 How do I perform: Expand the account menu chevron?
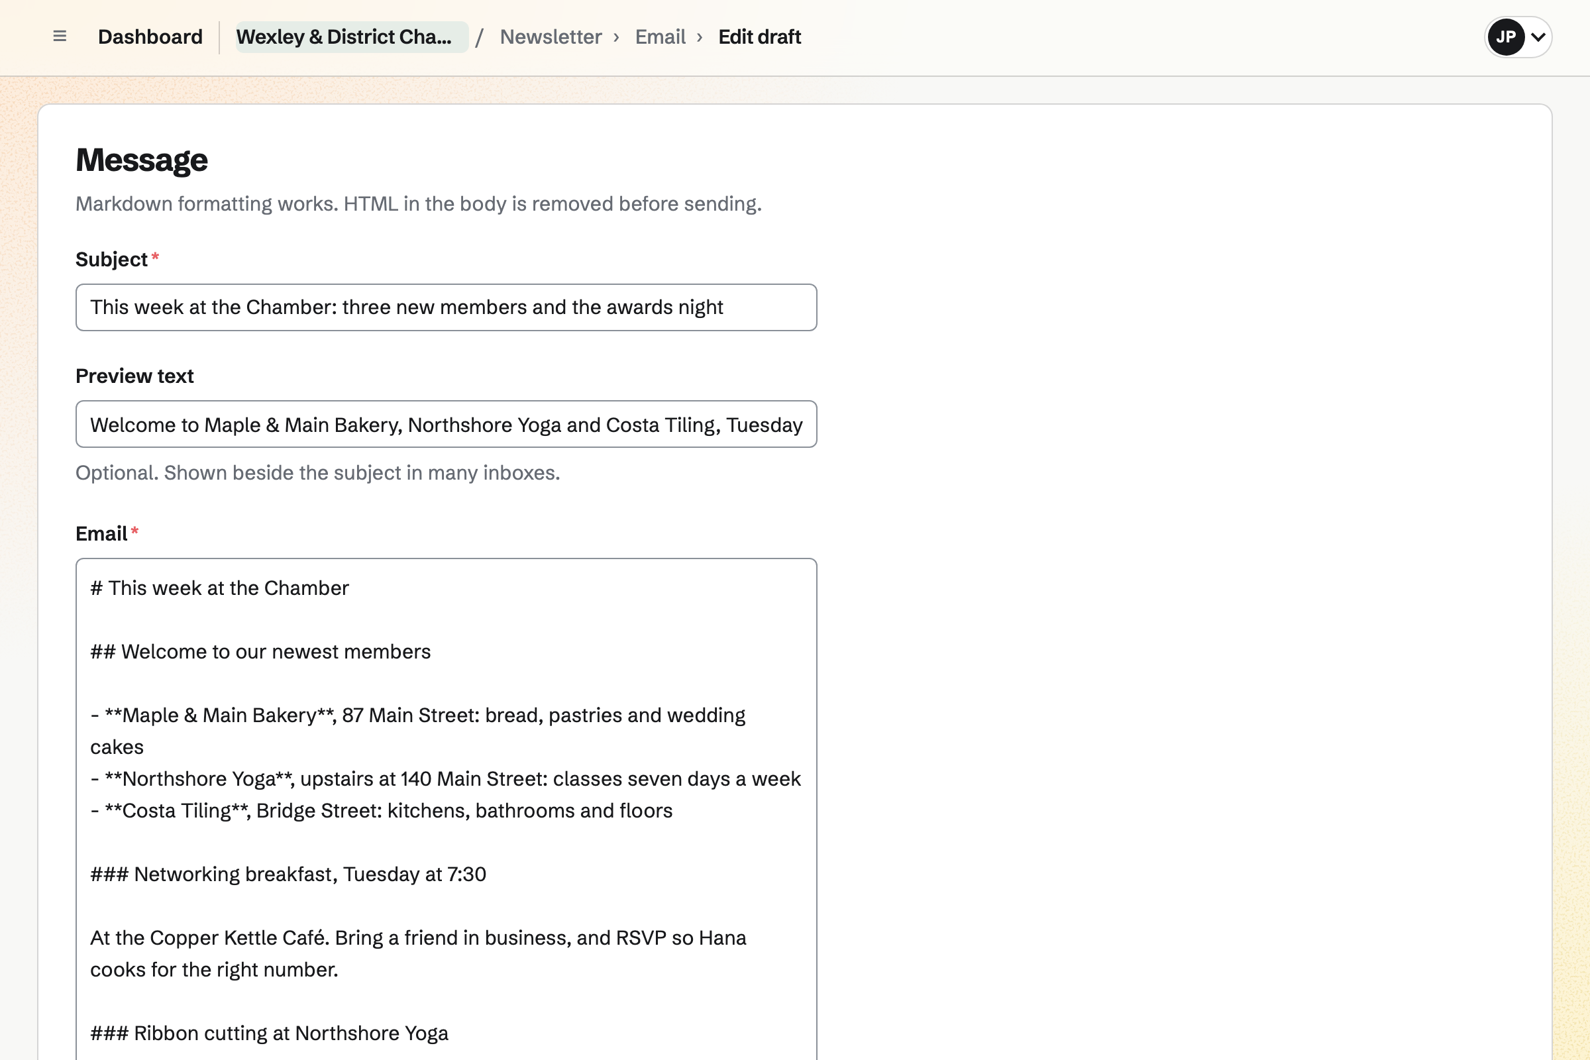click(1538, 37)
